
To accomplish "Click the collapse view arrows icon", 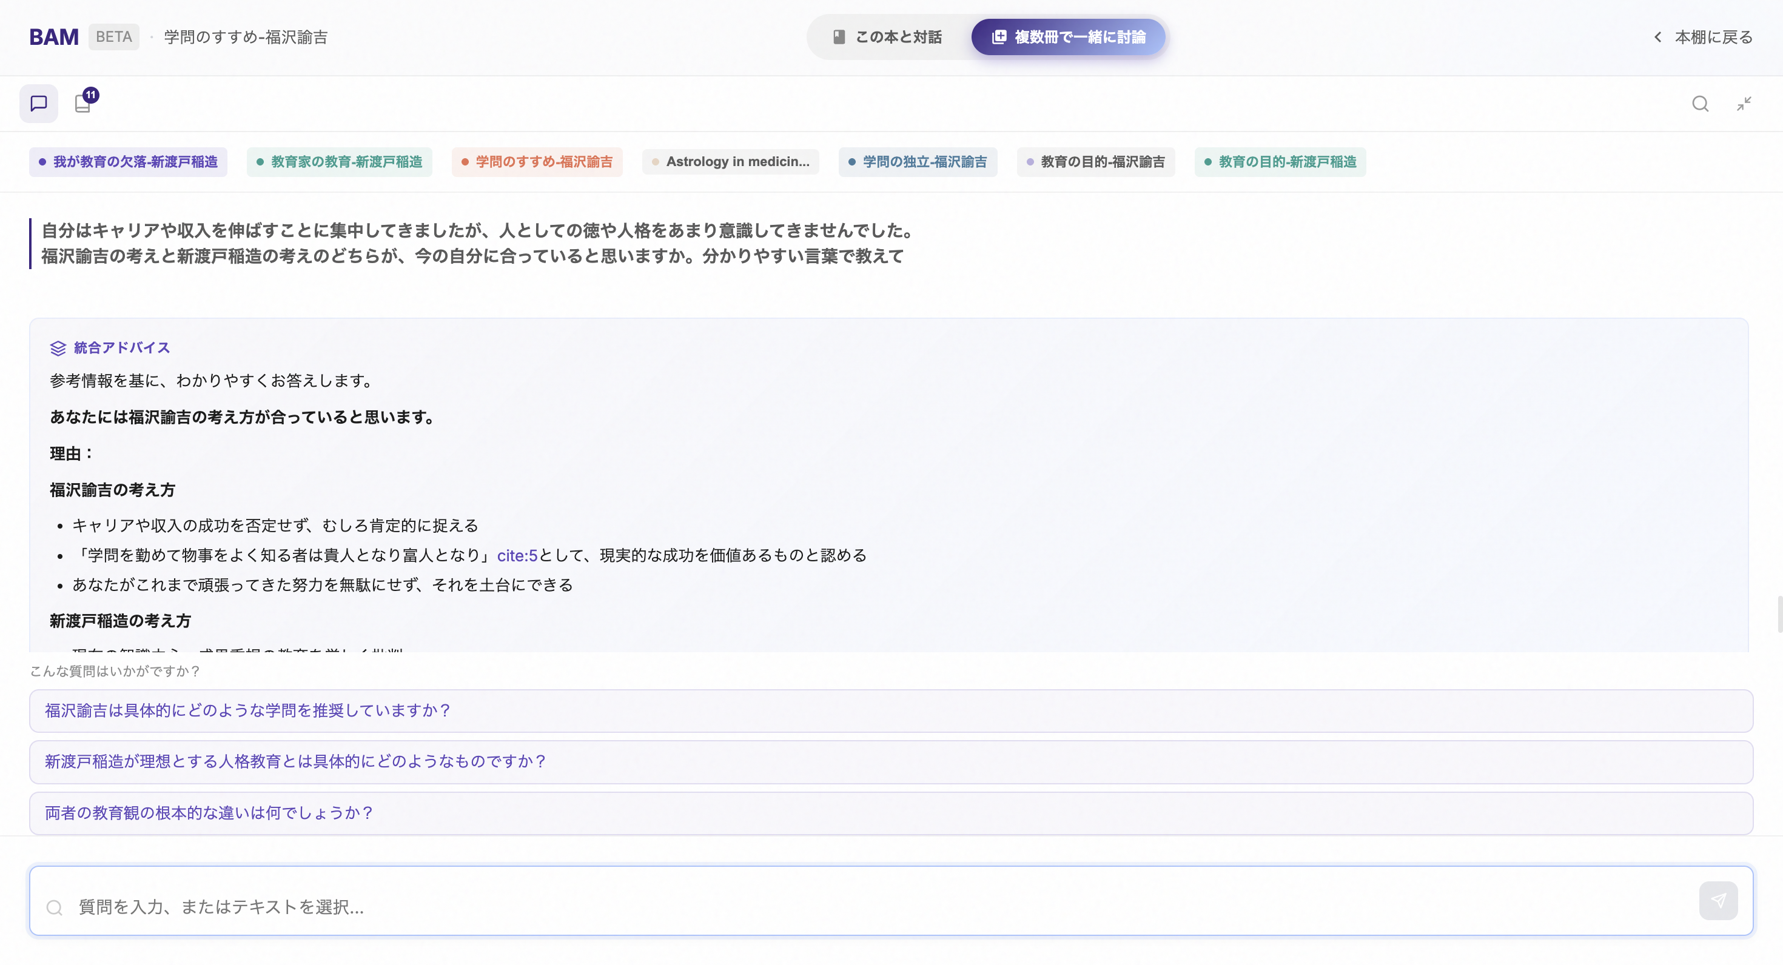I will coord(1744,104).
